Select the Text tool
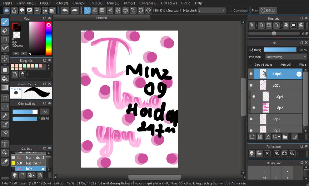Image resolution: width=309 pixels, height=186 pixels. click(x=5, y=144)
